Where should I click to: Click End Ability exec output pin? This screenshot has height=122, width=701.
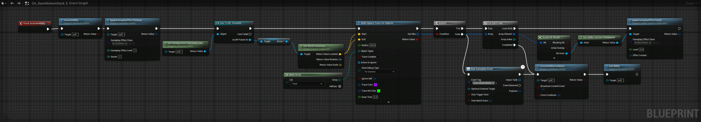pos(637,75)
